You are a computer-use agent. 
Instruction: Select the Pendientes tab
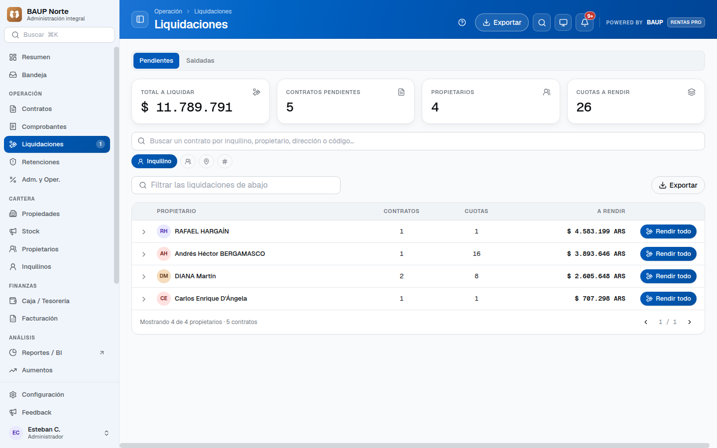tap(156, 61)
